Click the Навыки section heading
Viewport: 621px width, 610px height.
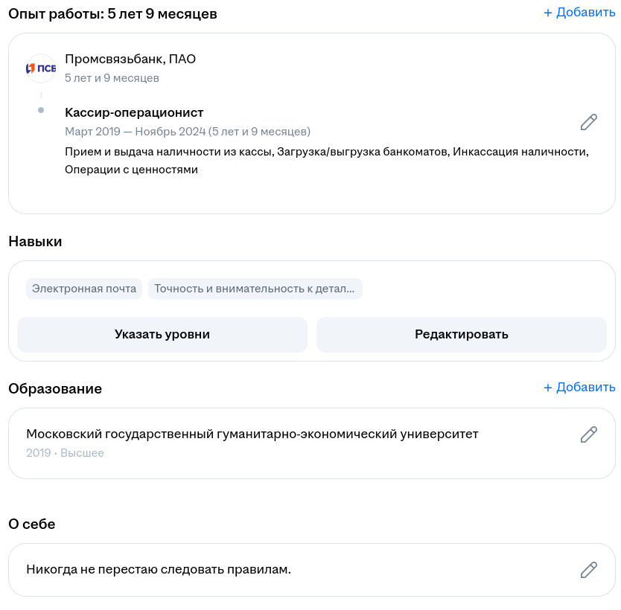(x=35, y=241)
